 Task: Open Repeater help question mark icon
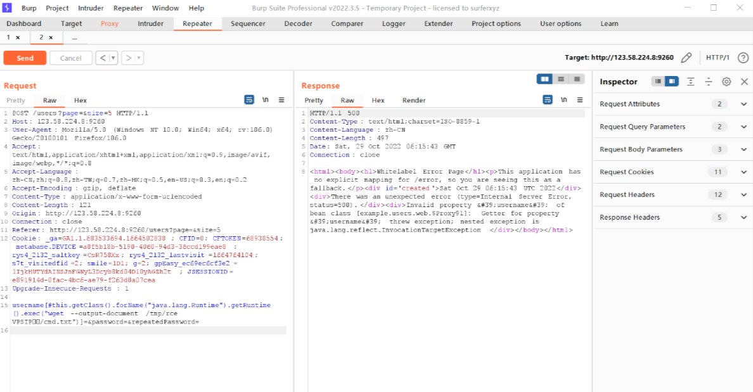[x=743, y=58]
